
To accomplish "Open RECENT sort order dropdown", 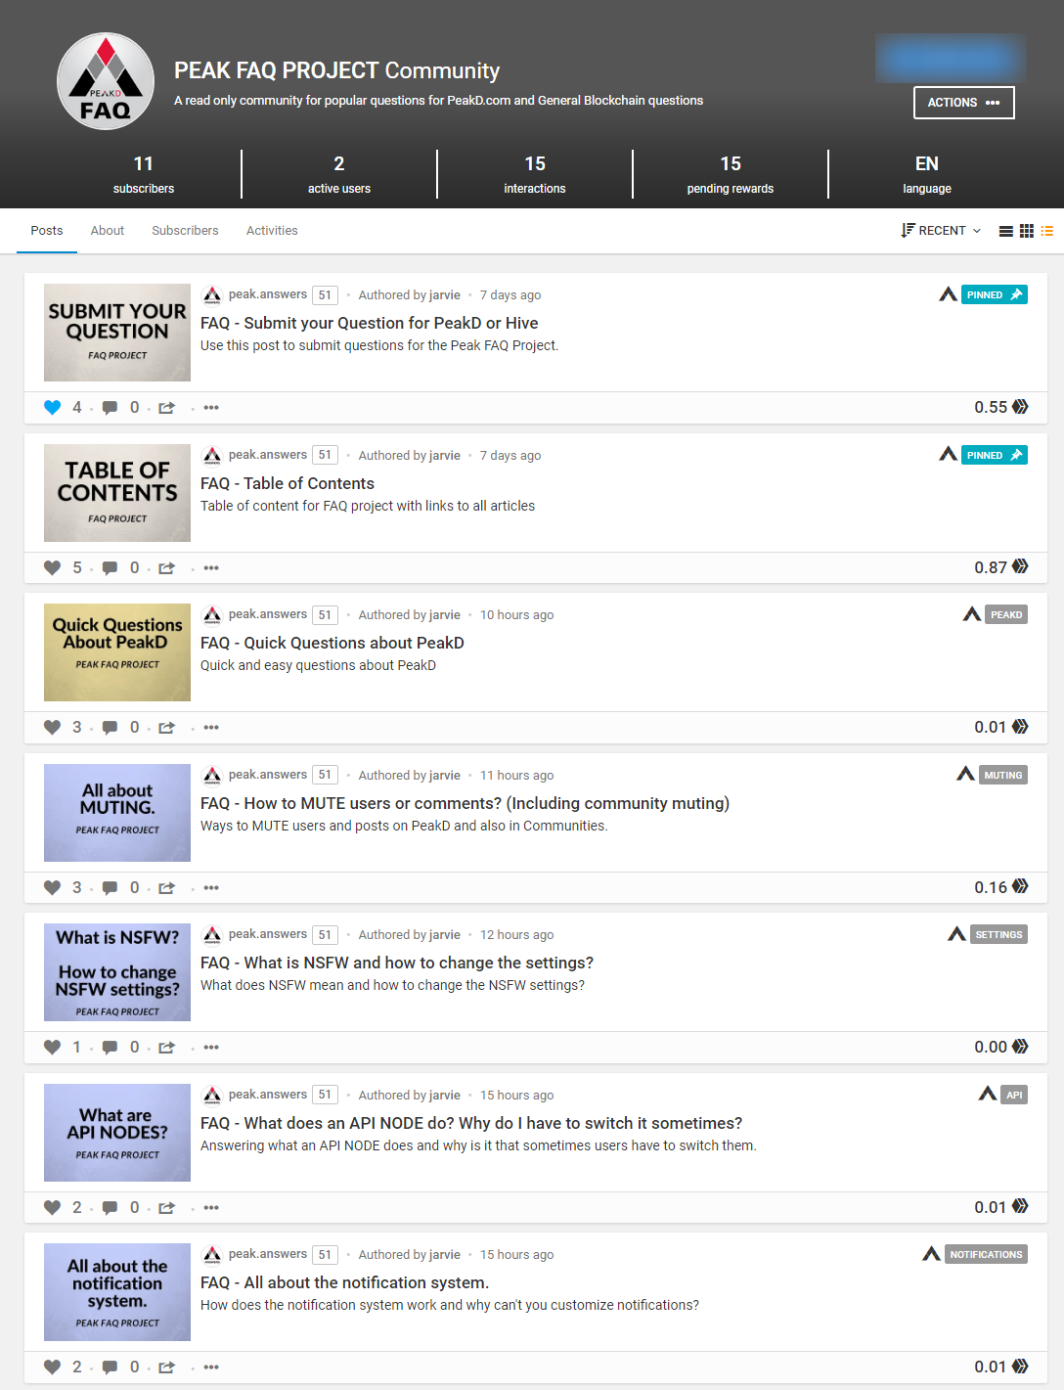I will (941, 231).
